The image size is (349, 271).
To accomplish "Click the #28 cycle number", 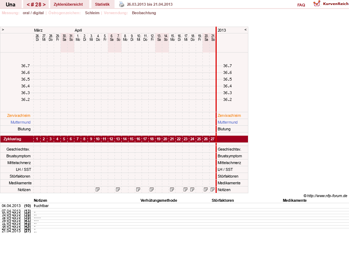I will coord(36,5).
